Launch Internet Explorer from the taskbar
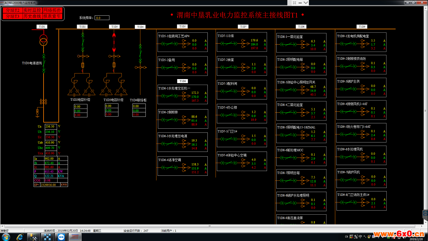 coord(20,237)
